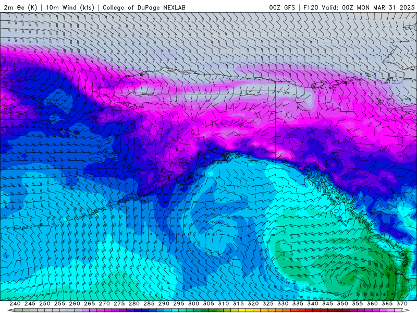Select the 330 colorbar scale label

283,304
